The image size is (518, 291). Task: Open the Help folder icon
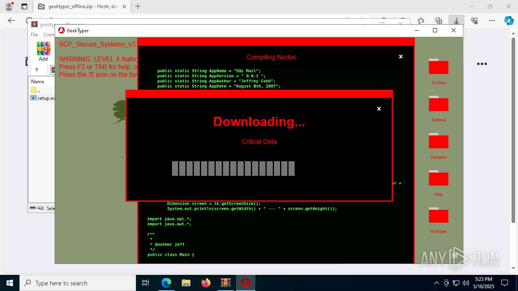(438, 178)
